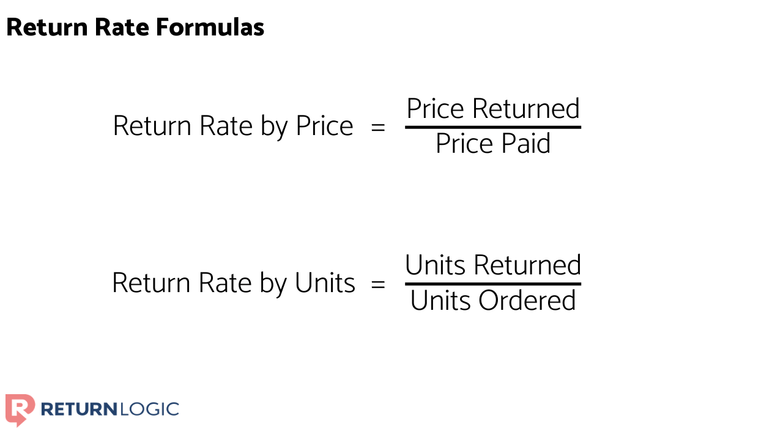Click the word Returned after Price

(x=526, y=109)
